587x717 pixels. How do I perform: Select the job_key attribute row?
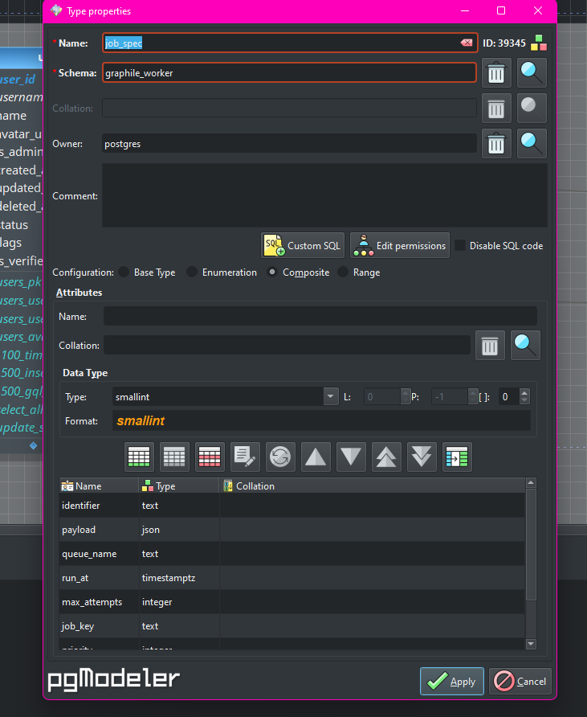[292, 626]
